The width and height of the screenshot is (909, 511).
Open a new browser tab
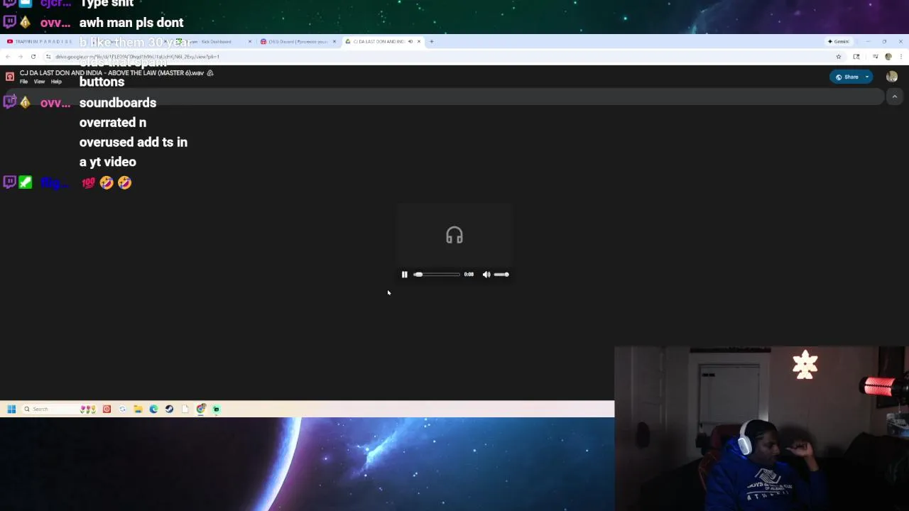(x=431, y=41)
